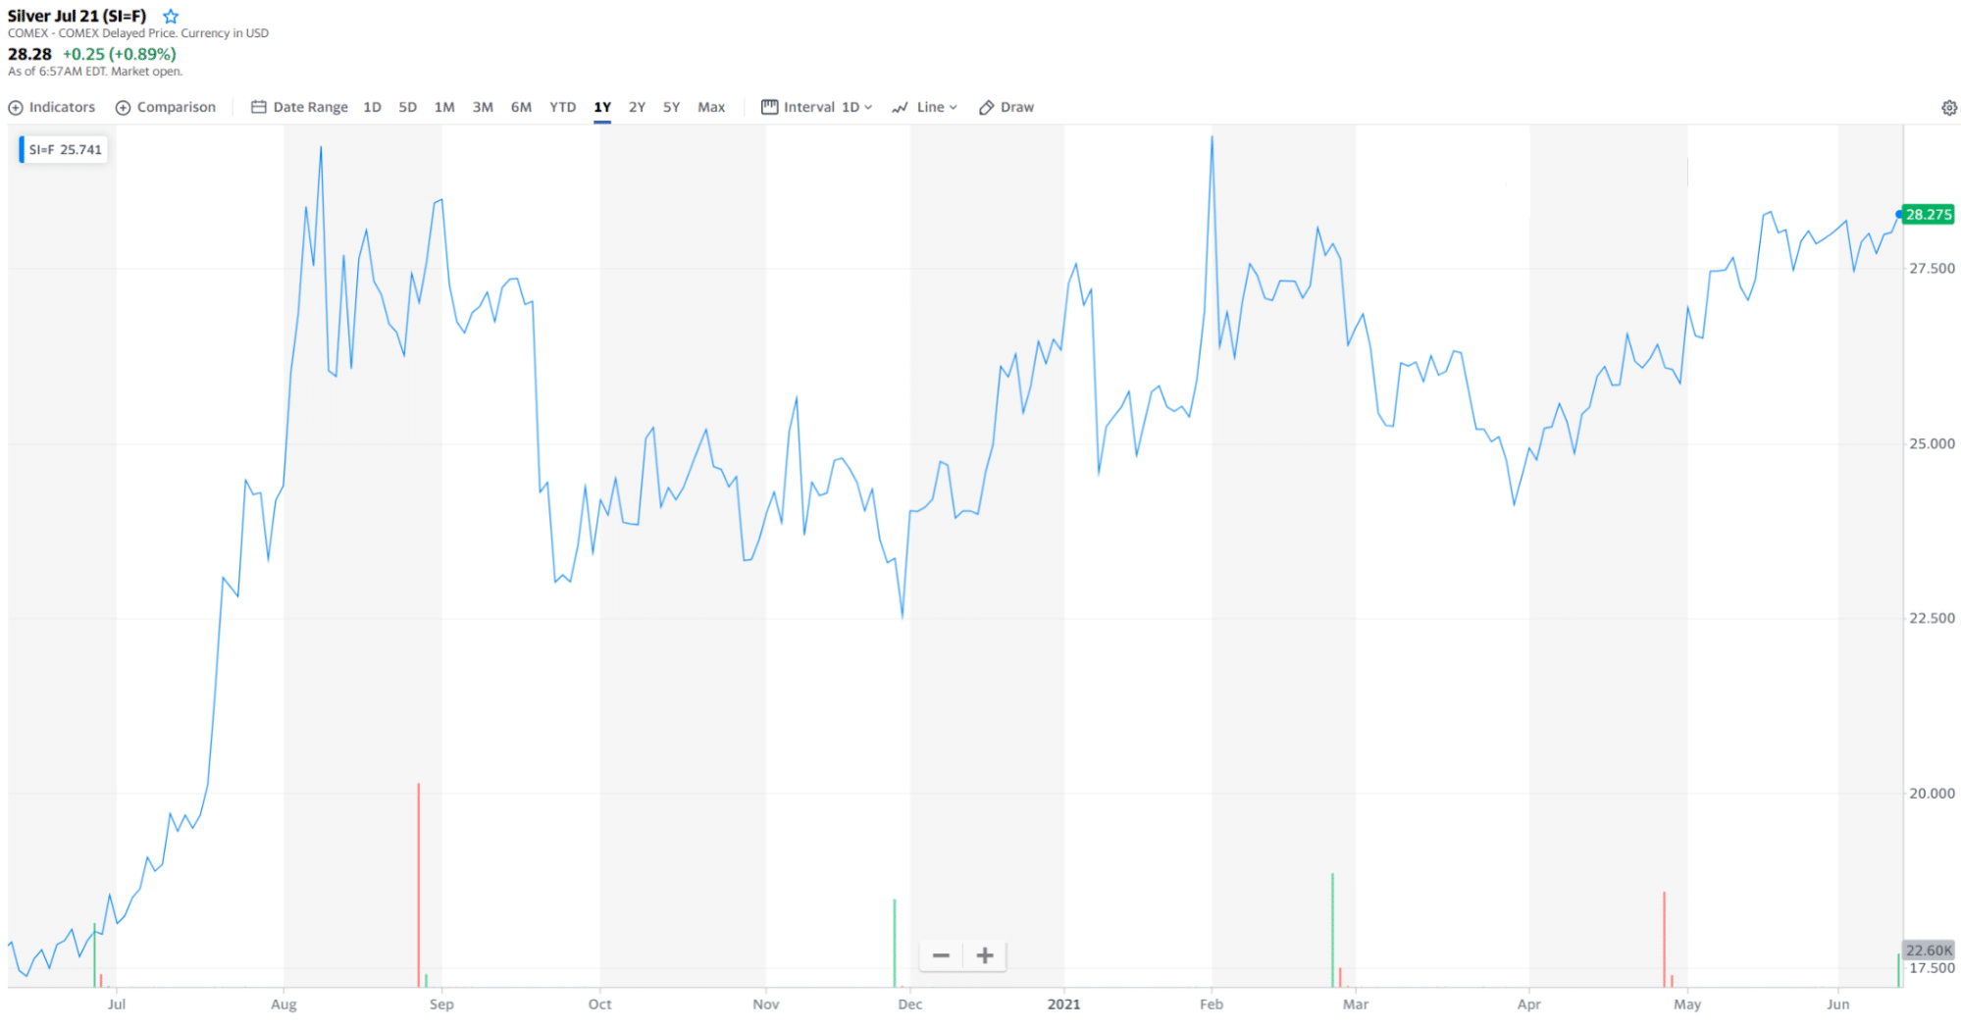Select the YTD date range
This screenshot has height=1030, width=1961.
pyautogui.click(x=562, y=107)
